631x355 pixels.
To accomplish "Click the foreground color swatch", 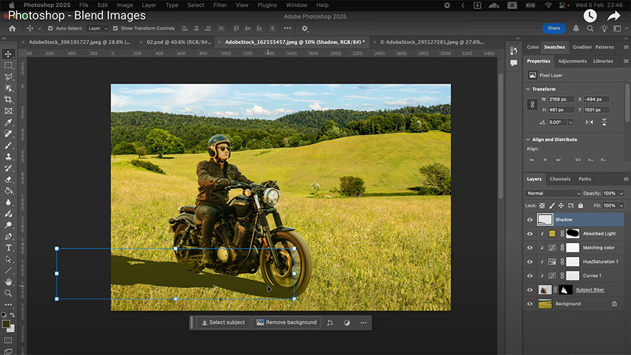I will click(6, 324).
